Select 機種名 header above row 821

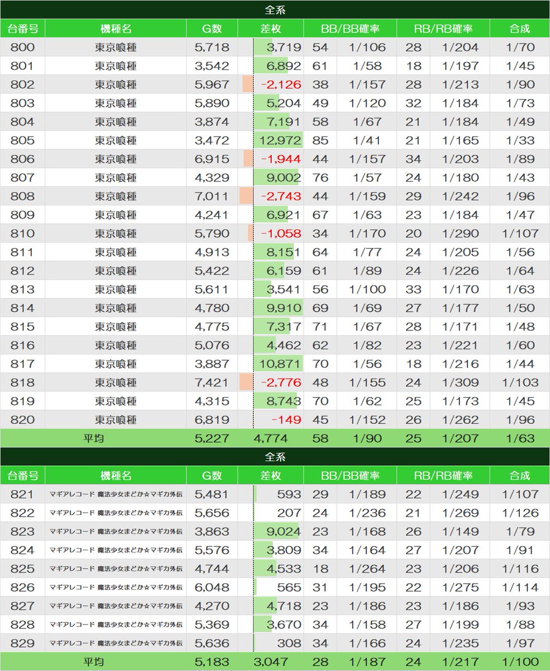coord(116,476)
